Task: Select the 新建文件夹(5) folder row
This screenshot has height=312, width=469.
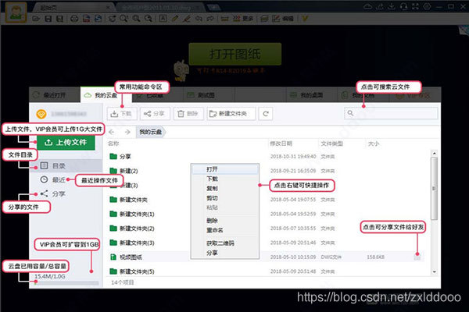Action: coord(267,271)
